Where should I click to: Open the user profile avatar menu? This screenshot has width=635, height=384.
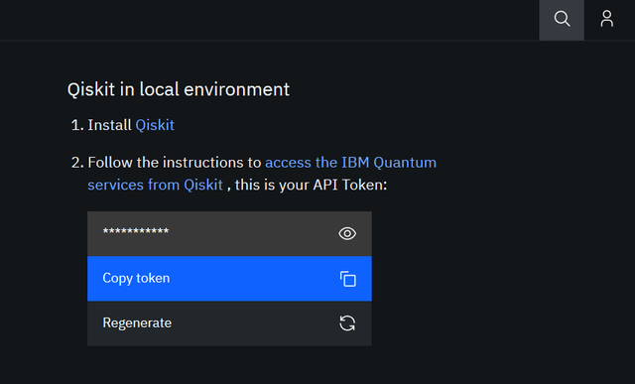[606, 19]
